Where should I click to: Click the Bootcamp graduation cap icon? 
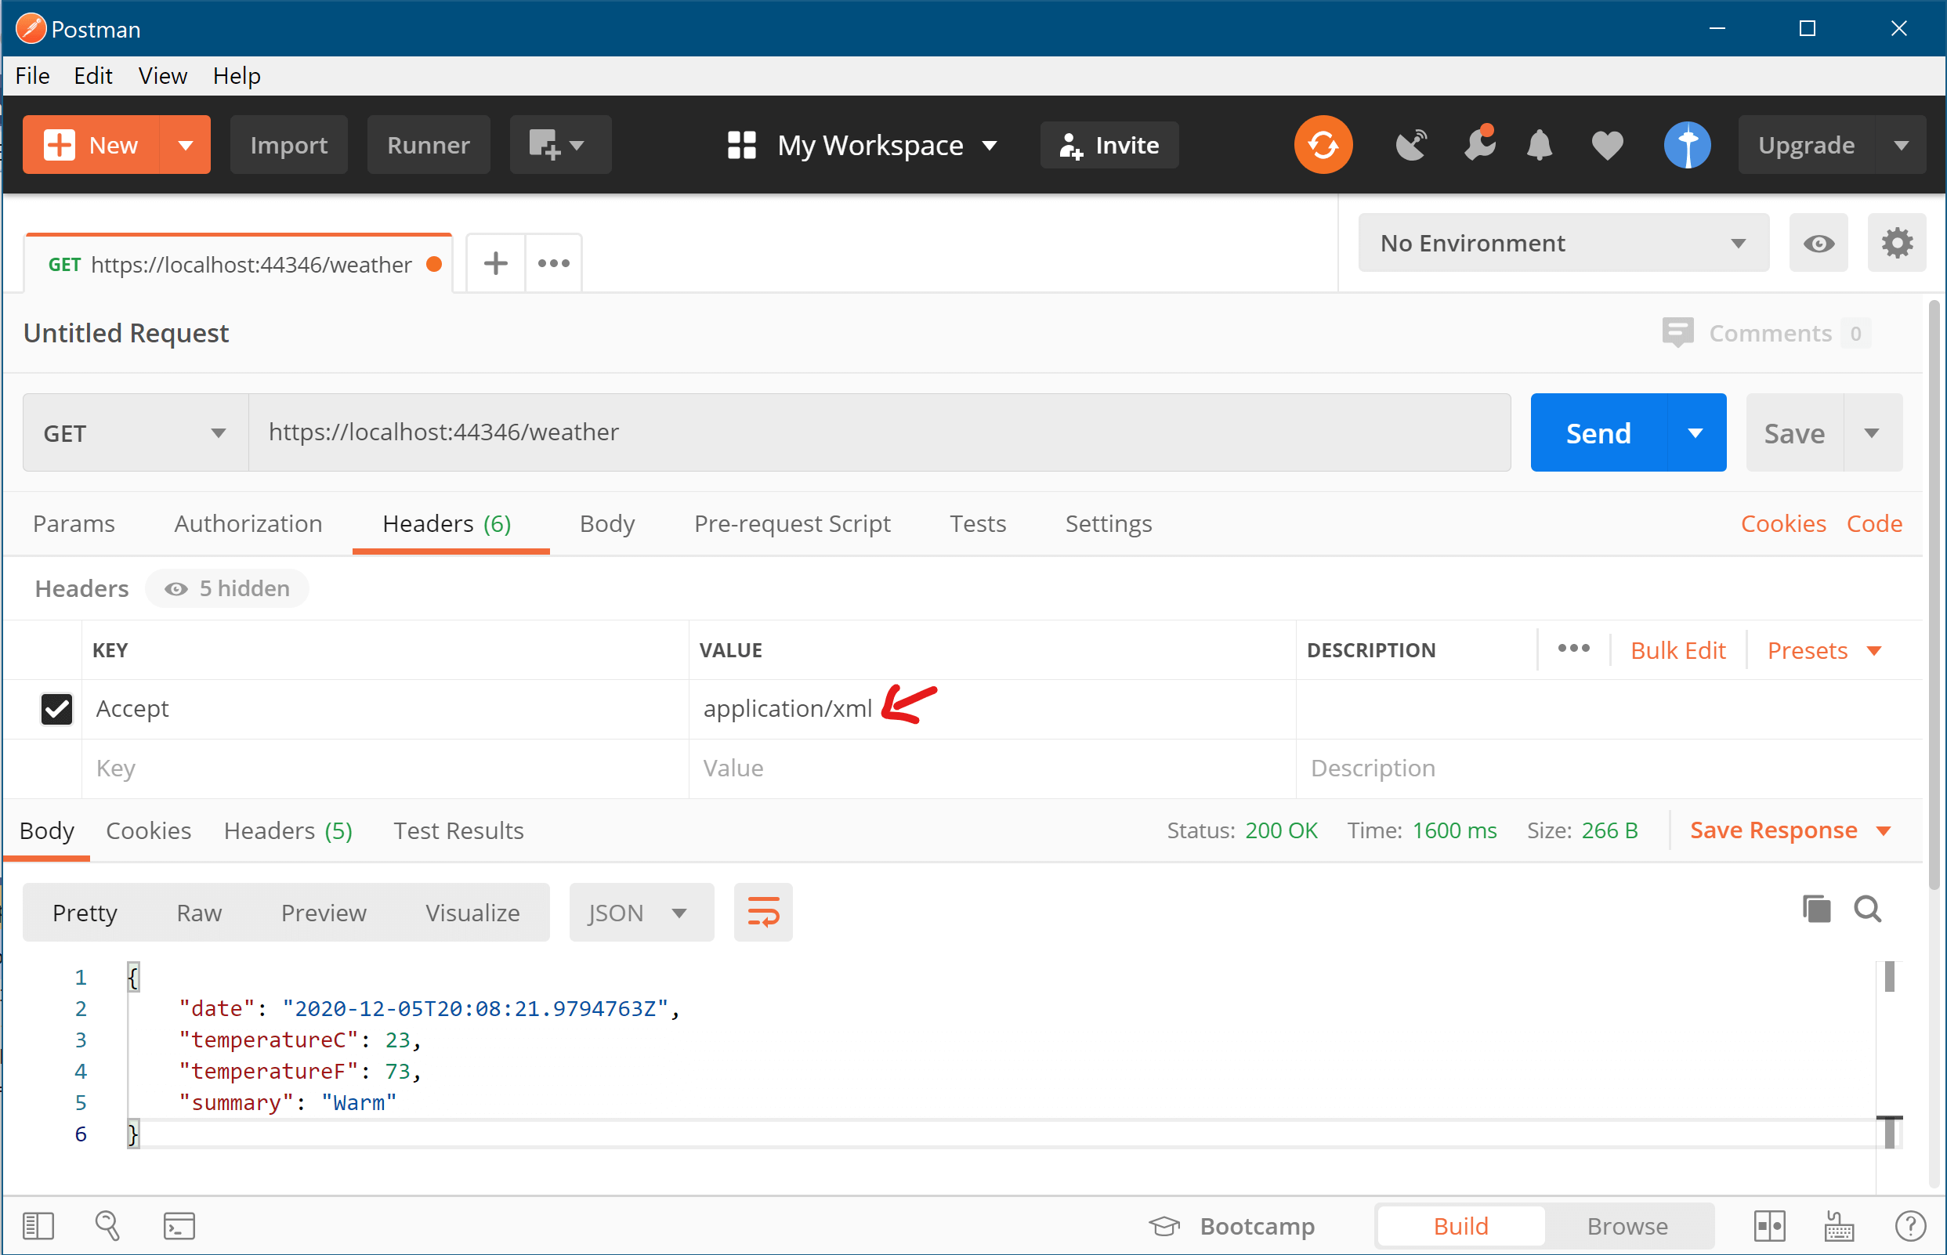pyautogui.click(x=1164, y=1226)
